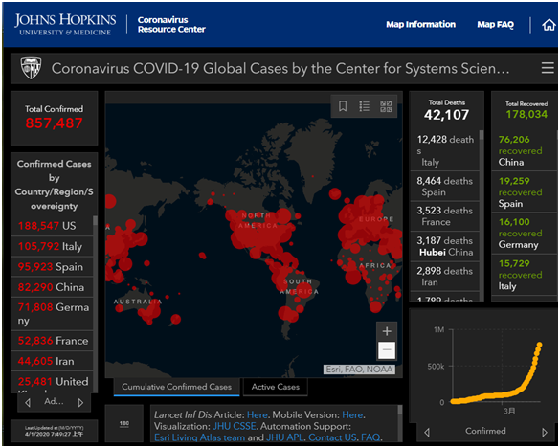Show next chart with right arrow

click(x=545, y=433)
